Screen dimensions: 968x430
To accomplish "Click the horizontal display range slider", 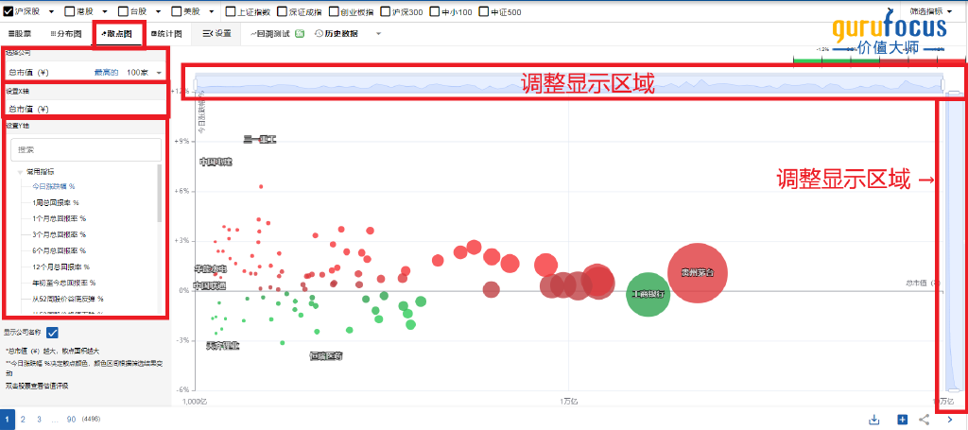I will (x=568, y=84).
